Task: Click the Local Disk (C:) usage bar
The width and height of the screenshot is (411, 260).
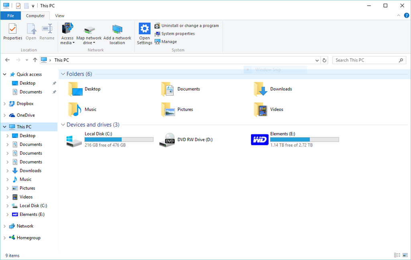Action: point(119,140)
